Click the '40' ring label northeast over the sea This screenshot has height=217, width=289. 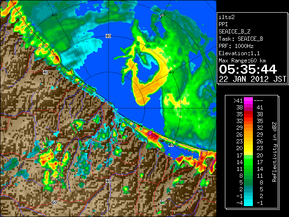click(x=171, y=72)
